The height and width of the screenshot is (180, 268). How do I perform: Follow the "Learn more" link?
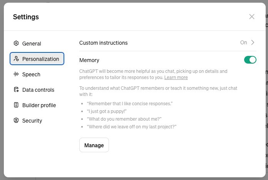(x=176, y=77)
